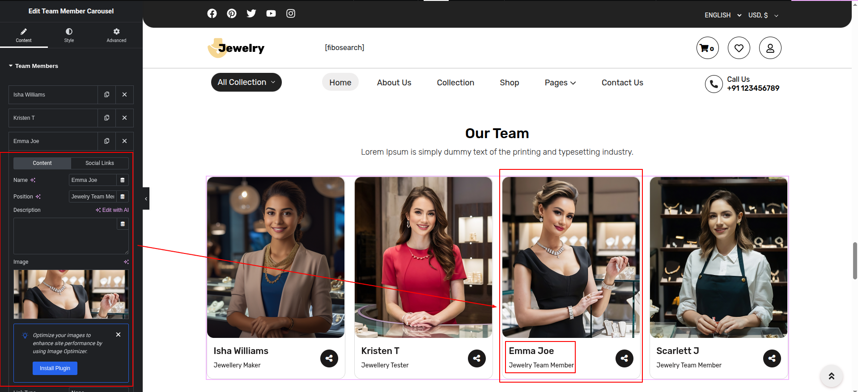
Task: Switch to Social Links tab
Action: 99,163
